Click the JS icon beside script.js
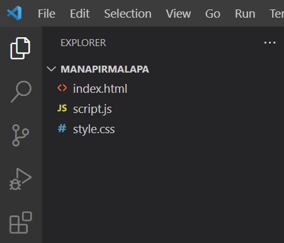 coord(62,108)
